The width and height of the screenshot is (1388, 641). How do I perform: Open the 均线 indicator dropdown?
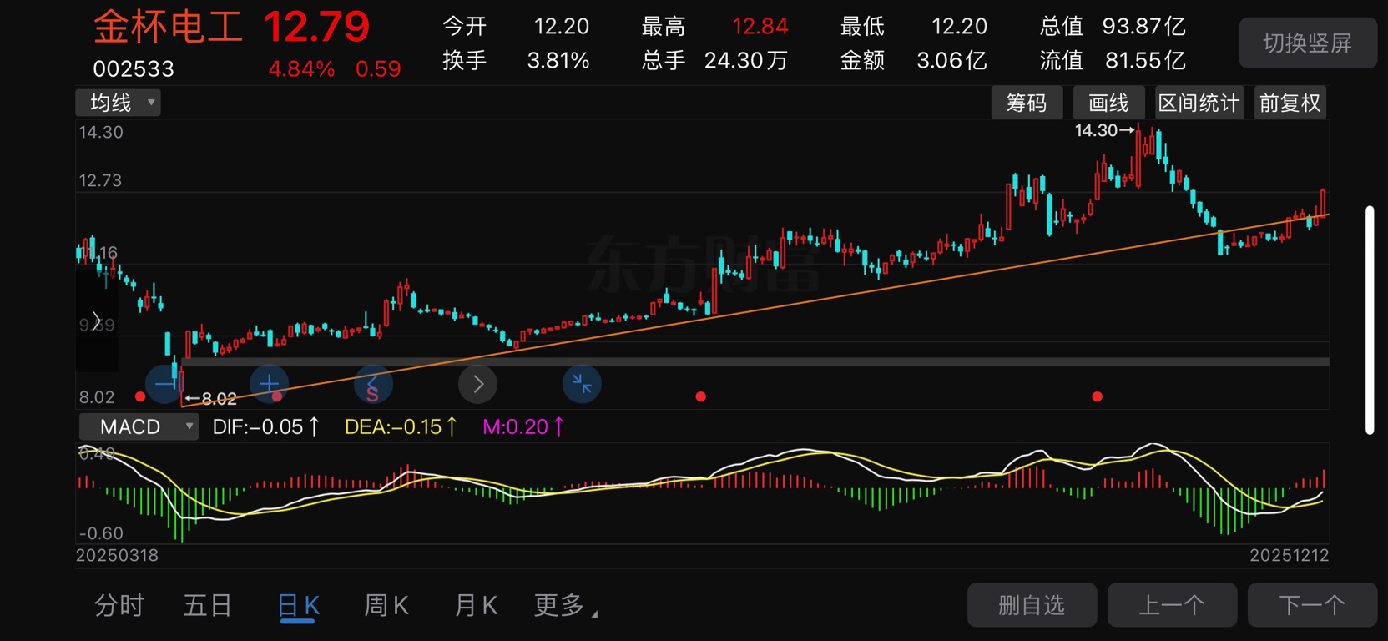pyautogui.click(x=119, y=103)
